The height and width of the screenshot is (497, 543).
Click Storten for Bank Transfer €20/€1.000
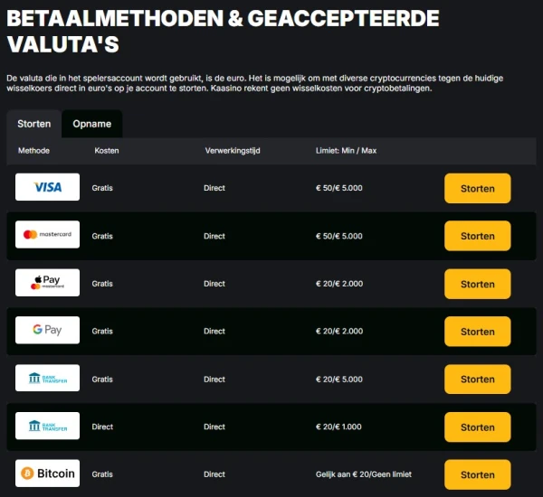[477, 427]
